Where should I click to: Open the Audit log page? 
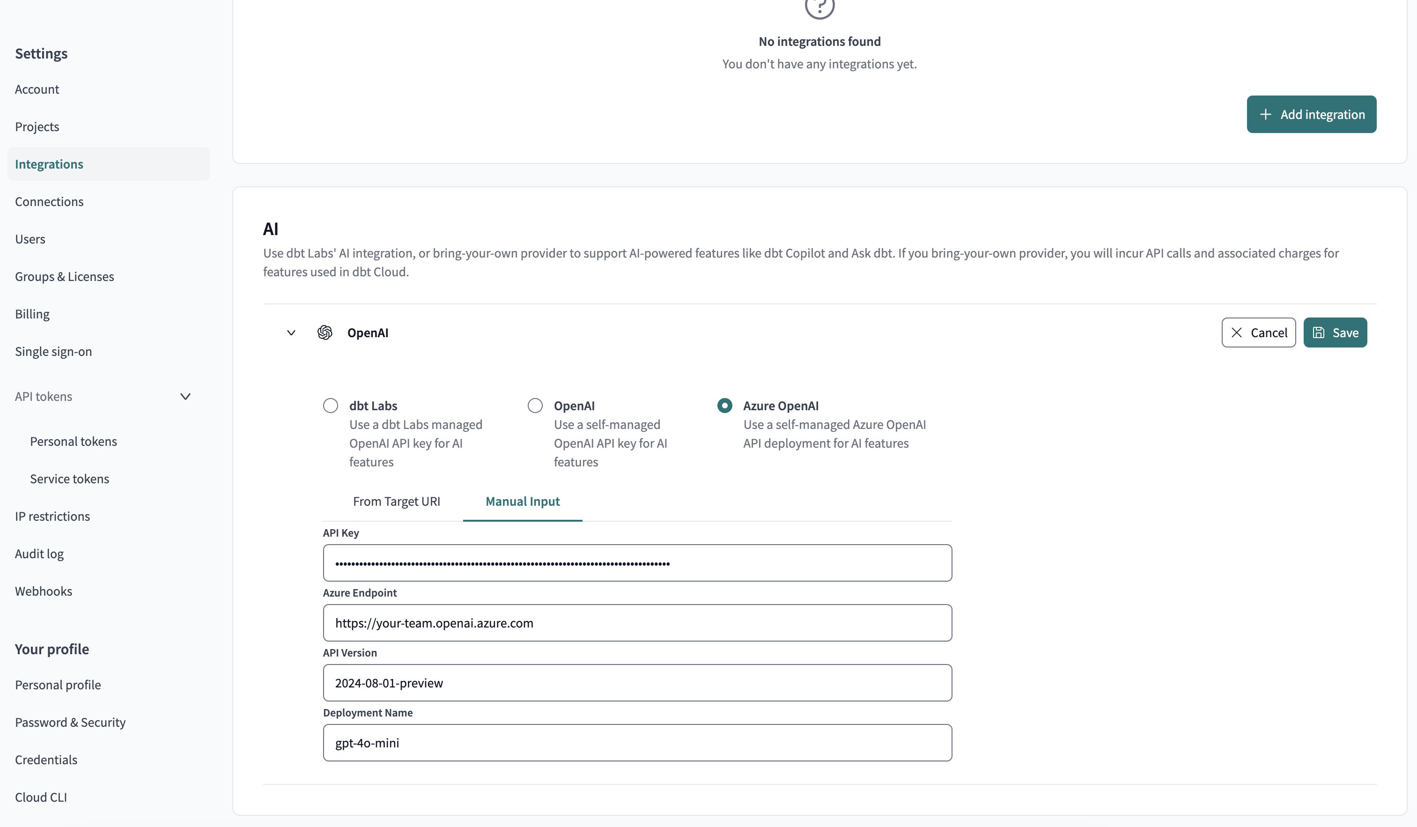point(39,554)
